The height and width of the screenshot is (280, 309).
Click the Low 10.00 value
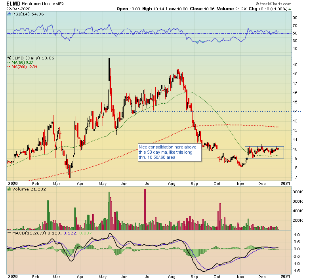pos(177,9)
